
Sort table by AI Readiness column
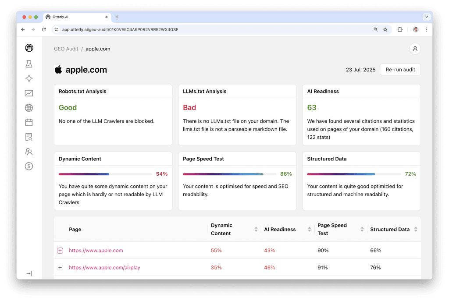(310, 229)
